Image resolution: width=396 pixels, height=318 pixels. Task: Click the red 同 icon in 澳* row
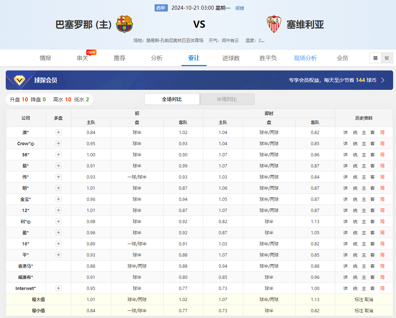coord(382,133)
